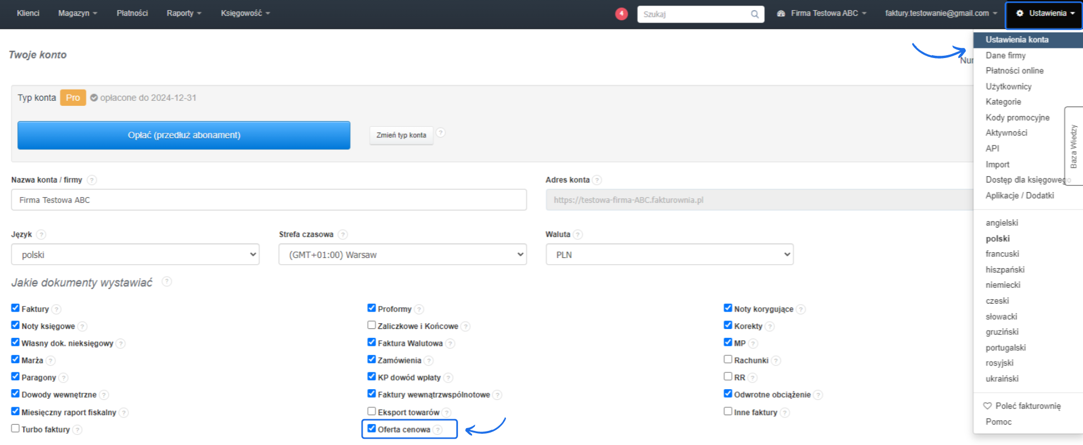Image resolution: width=1083 pixels, height=445 pixels.
Task: Uncheck the Oferta cenowa checkbox
Action: (372, 429)
